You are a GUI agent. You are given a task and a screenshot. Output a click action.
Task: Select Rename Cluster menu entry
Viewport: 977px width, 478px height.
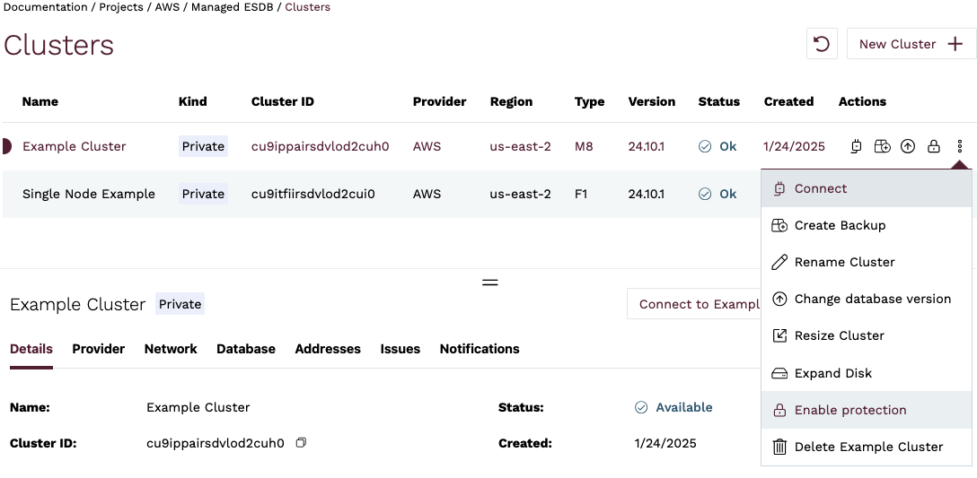point(844,262)
